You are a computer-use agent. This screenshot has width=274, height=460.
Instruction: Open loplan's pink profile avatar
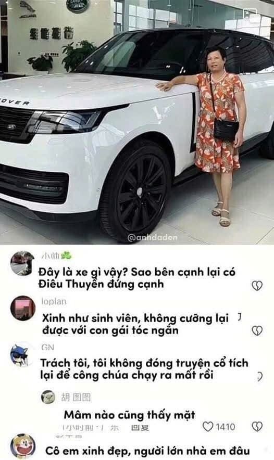tap(23, 308)
